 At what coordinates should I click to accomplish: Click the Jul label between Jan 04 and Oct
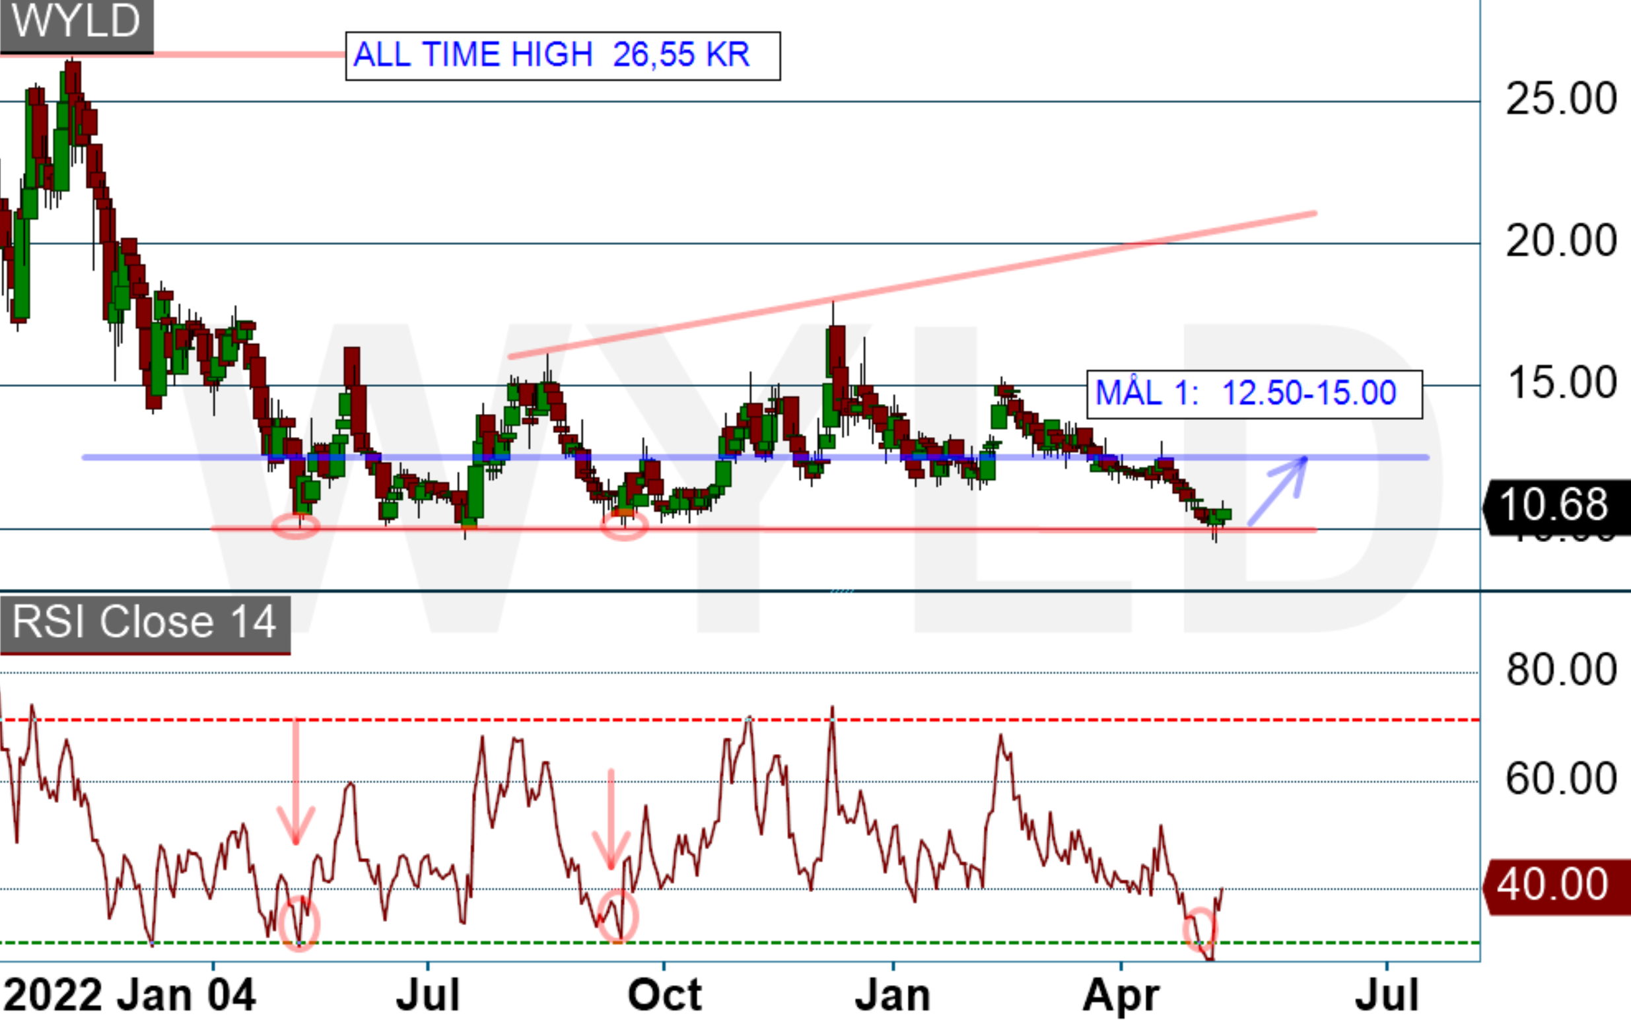pyautogui.click(x=428, y=996)
